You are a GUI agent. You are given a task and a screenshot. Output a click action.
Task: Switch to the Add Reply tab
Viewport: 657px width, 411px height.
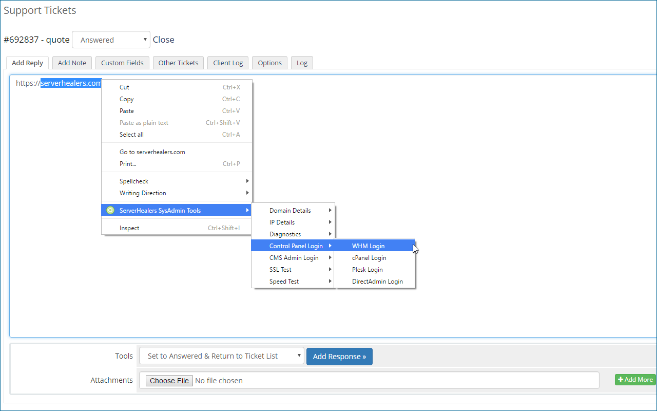pos(28,63)
